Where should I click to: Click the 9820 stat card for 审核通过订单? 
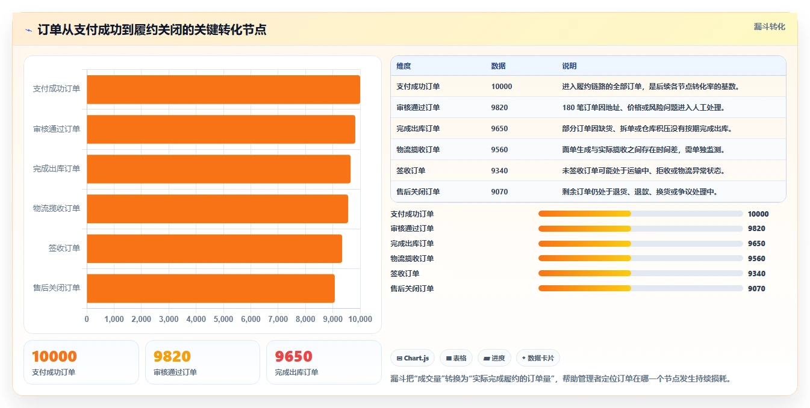pyautogui.click(x=202, y=362)
